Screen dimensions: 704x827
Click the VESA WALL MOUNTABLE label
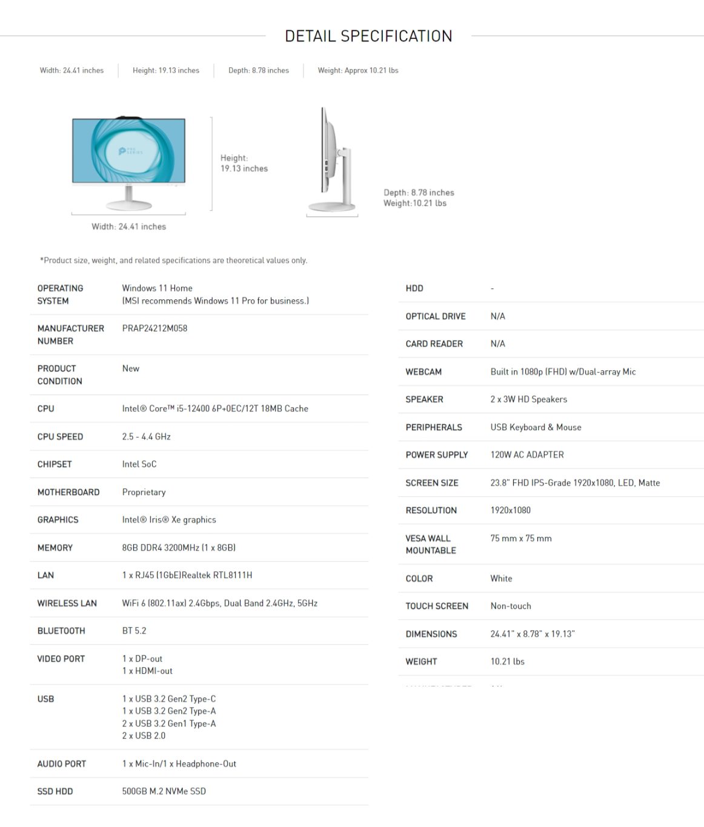point(430,544)
